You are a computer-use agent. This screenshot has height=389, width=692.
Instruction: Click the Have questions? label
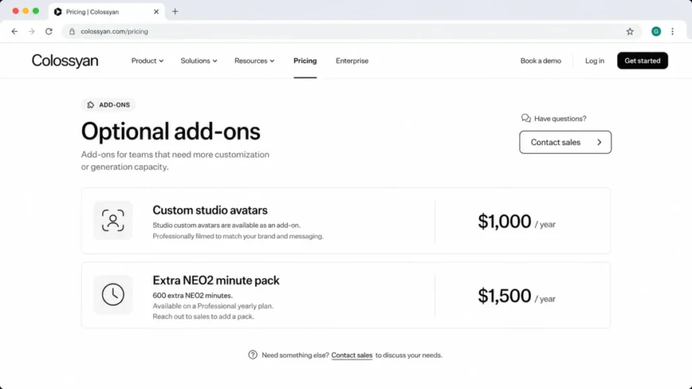click(560, 119)
